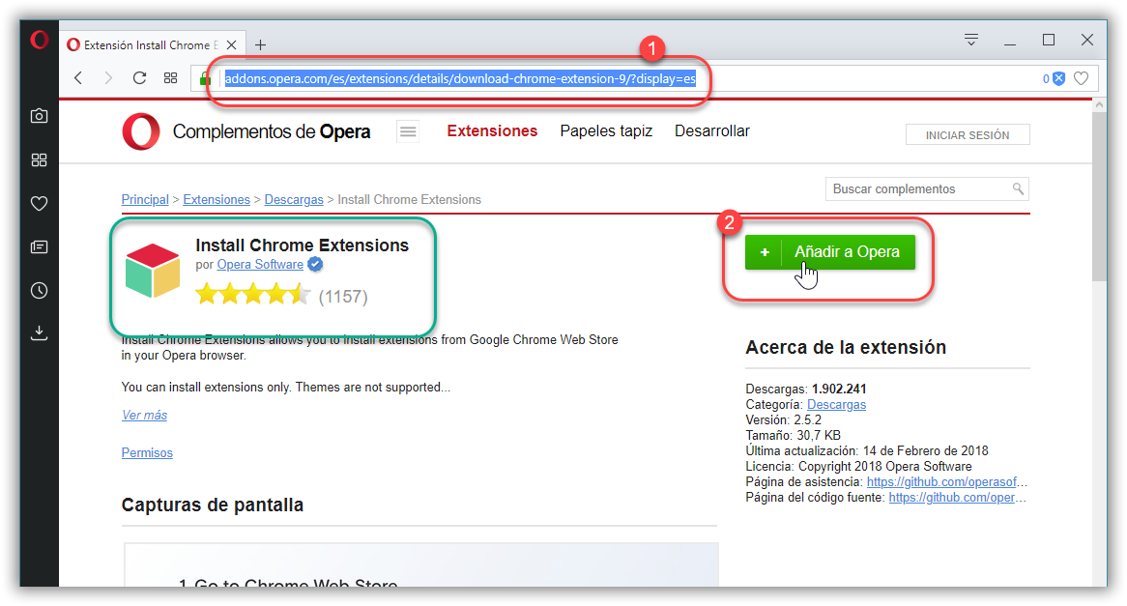Click the address bar URL
The height and width of the screenshot is (606, 1127).
(x=460, y=78)
